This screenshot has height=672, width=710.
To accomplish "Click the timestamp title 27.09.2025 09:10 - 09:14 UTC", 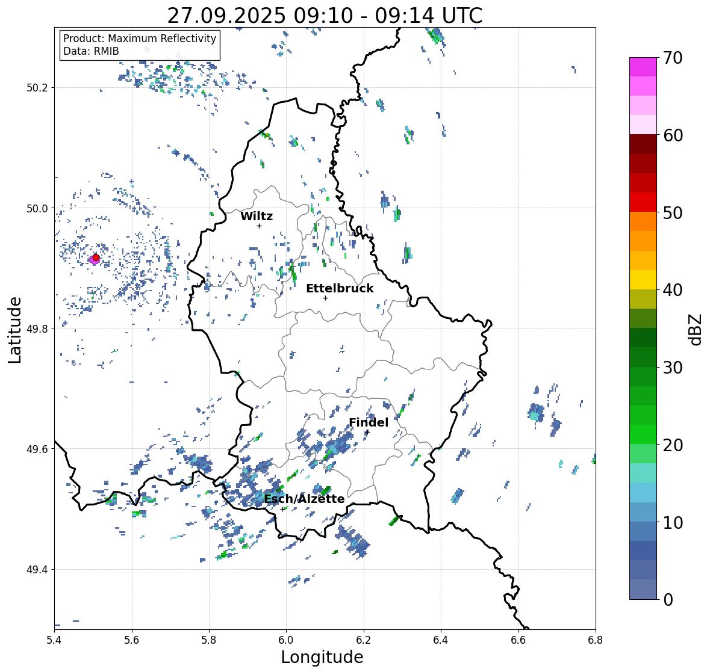I will coord(325,16).
